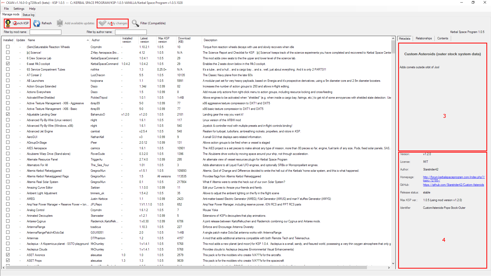This screenshot has width=491, height=276.
Task: Switch to the Contents tab
Action: 443,38
